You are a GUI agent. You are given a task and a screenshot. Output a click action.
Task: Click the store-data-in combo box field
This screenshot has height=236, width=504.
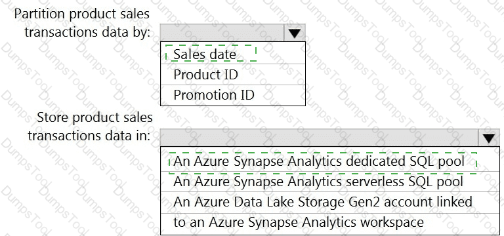pos(329,138)
